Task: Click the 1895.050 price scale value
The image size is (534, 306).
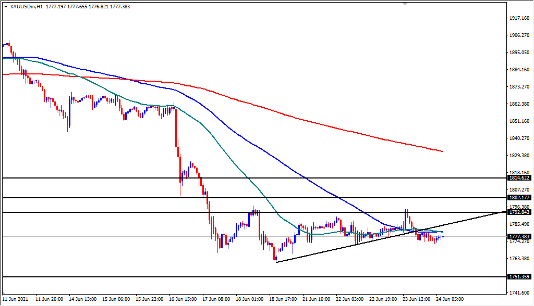Action: click(x=520, y=53)
